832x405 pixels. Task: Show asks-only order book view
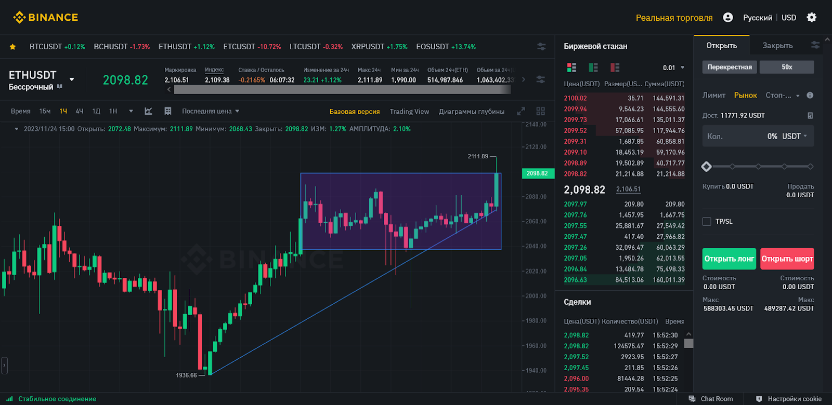(615, 67)
